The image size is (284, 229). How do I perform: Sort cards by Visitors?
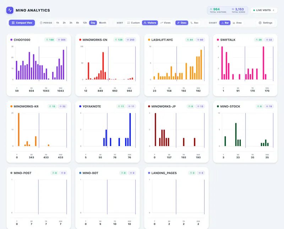coord(150,23)
